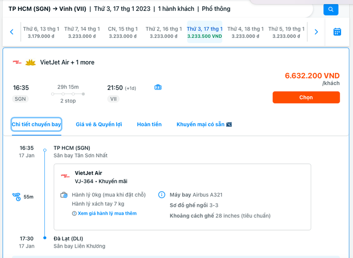353x258 pixels.
Task: Switch to Giá vé & Quyền lợi tab
Action: tap(99, 125)
